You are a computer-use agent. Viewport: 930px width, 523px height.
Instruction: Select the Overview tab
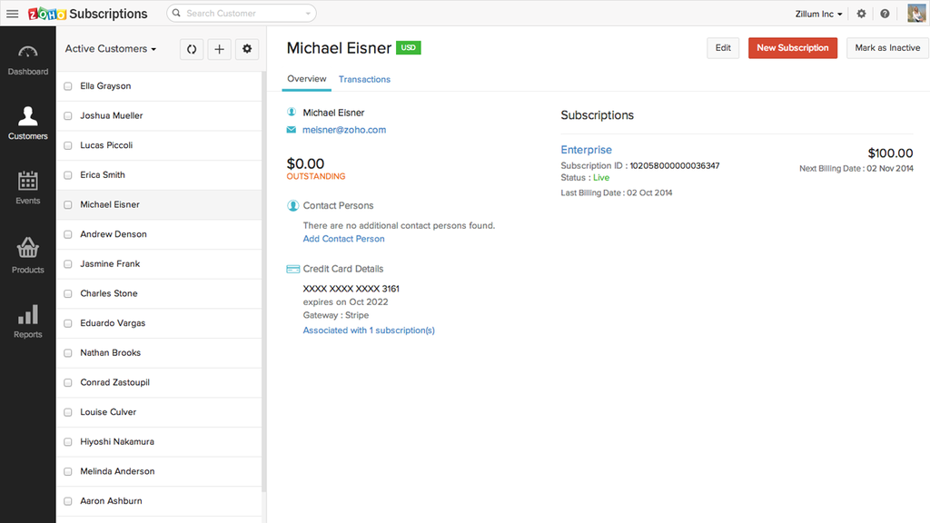306,79
